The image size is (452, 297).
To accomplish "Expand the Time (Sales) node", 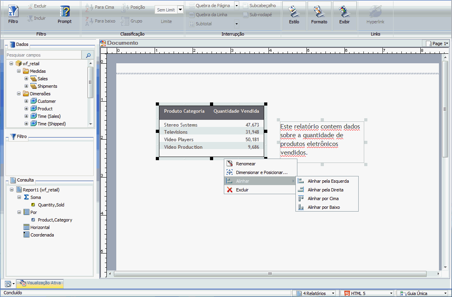I will [x=26, y=116].
